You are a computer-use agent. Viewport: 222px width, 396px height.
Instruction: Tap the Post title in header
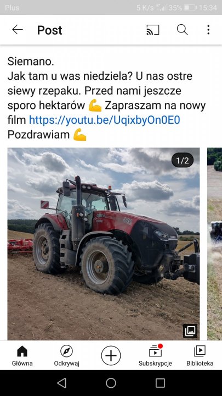(x=49, y=30)
